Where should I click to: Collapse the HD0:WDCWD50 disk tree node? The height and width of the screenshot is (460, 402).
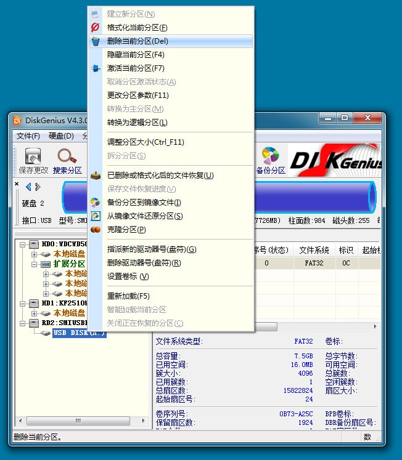point(22,244)
